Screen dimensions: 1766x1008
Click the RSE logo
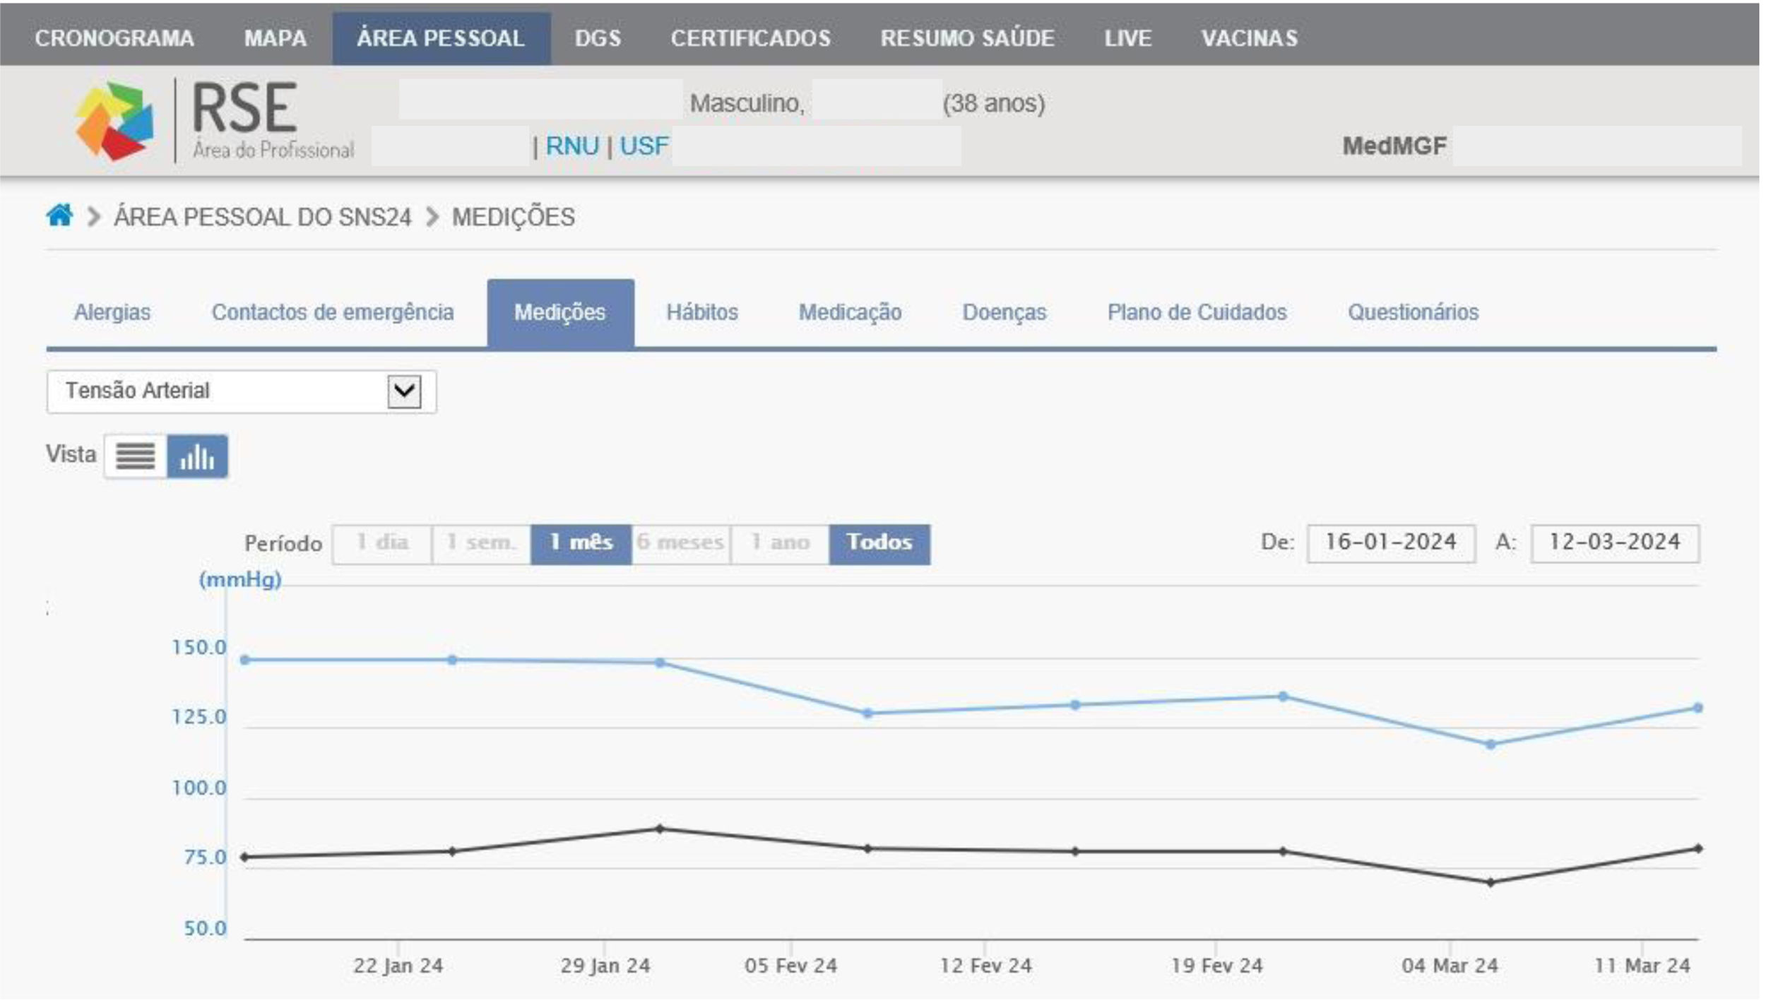click(115, 120)
